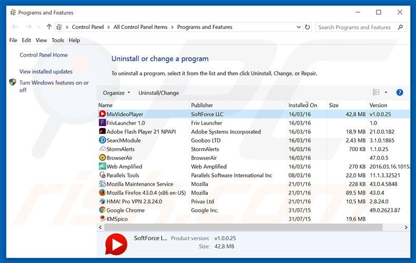The image size is (416, 263).
Task: Open the Help menu
Action: pos(74,40)
